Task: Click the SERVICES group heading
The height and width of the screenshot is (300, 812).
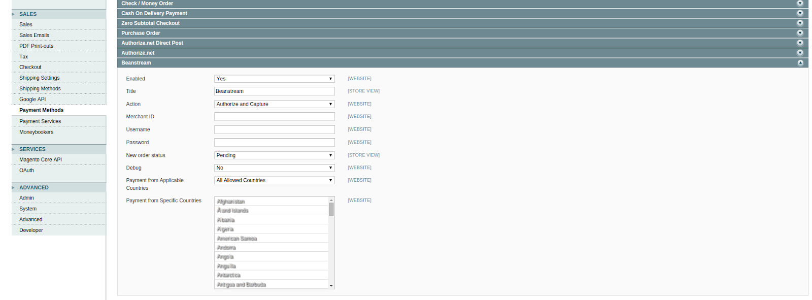Action: (32, 149)
